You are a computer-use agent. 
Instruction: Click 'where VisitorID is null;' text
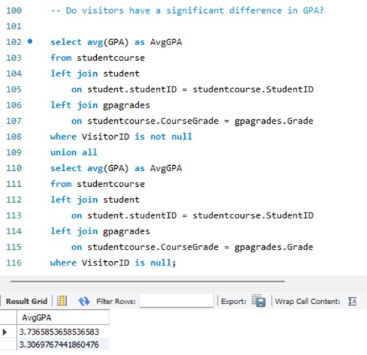113,263
